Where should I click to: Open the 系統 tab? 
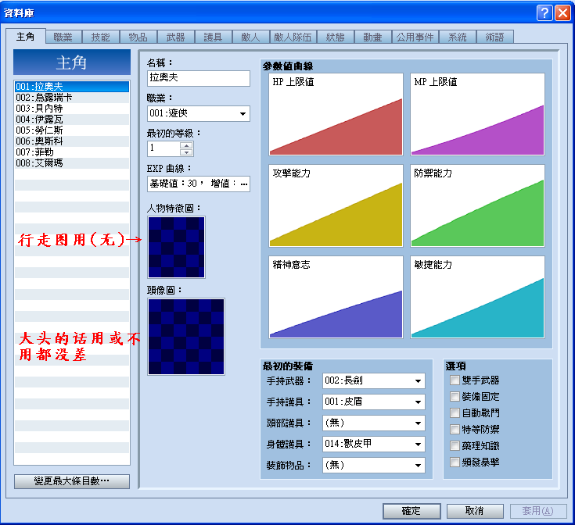pos(458,37)
